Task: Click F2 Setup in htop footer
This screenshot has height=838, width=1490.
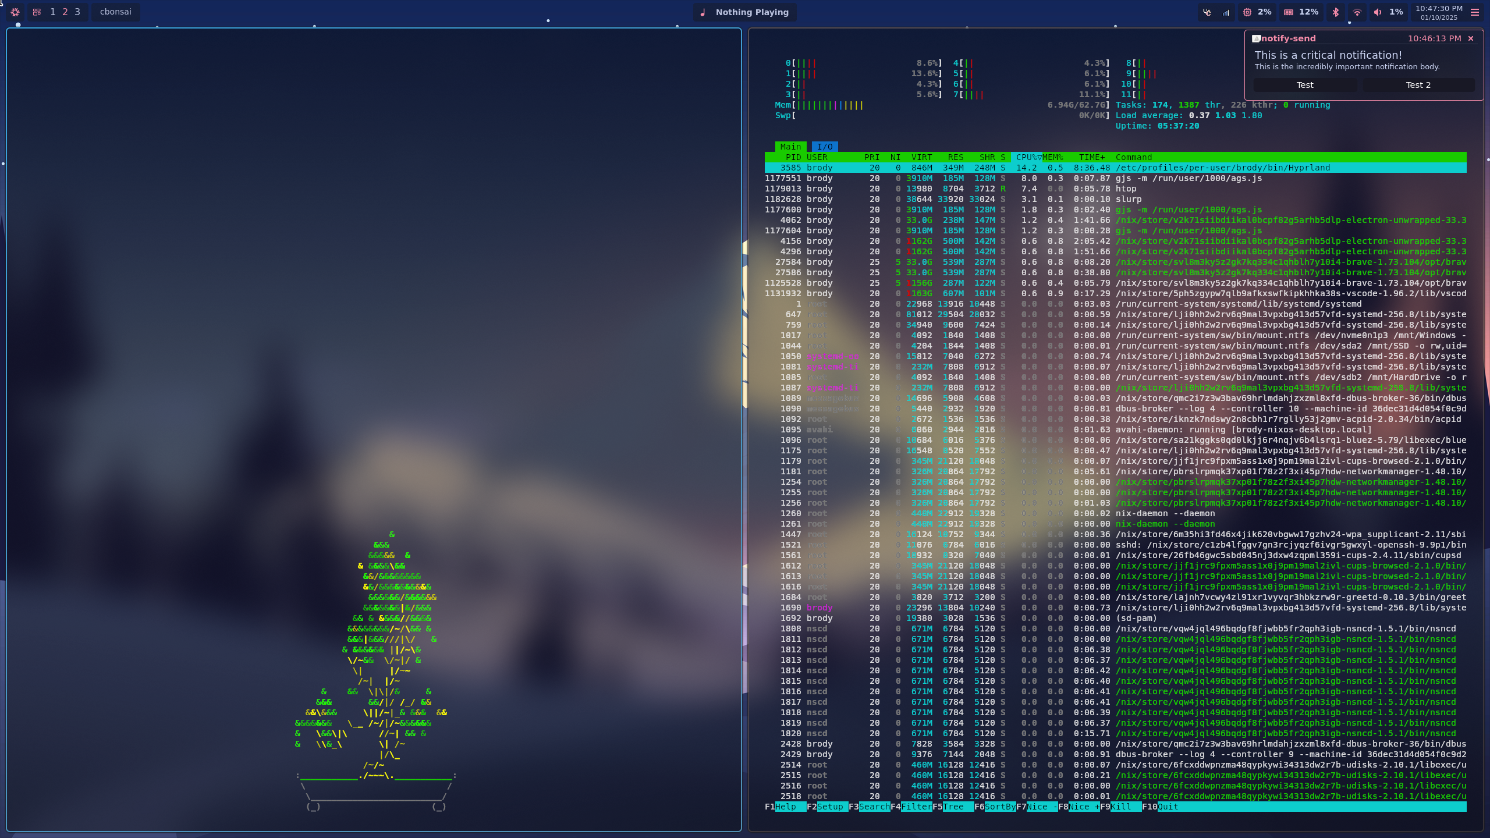Action: 827,807
